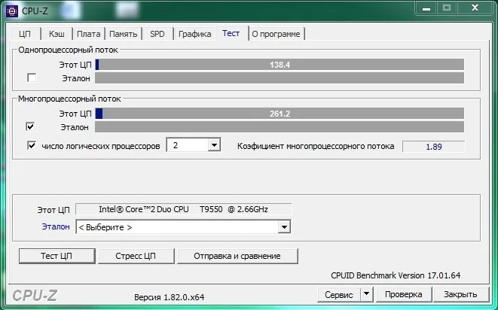Image resolution: width=498 pixels, height=310 pixels.
Task: Click dropdown arrow next to Сервис button
Action: coord(366,294)
